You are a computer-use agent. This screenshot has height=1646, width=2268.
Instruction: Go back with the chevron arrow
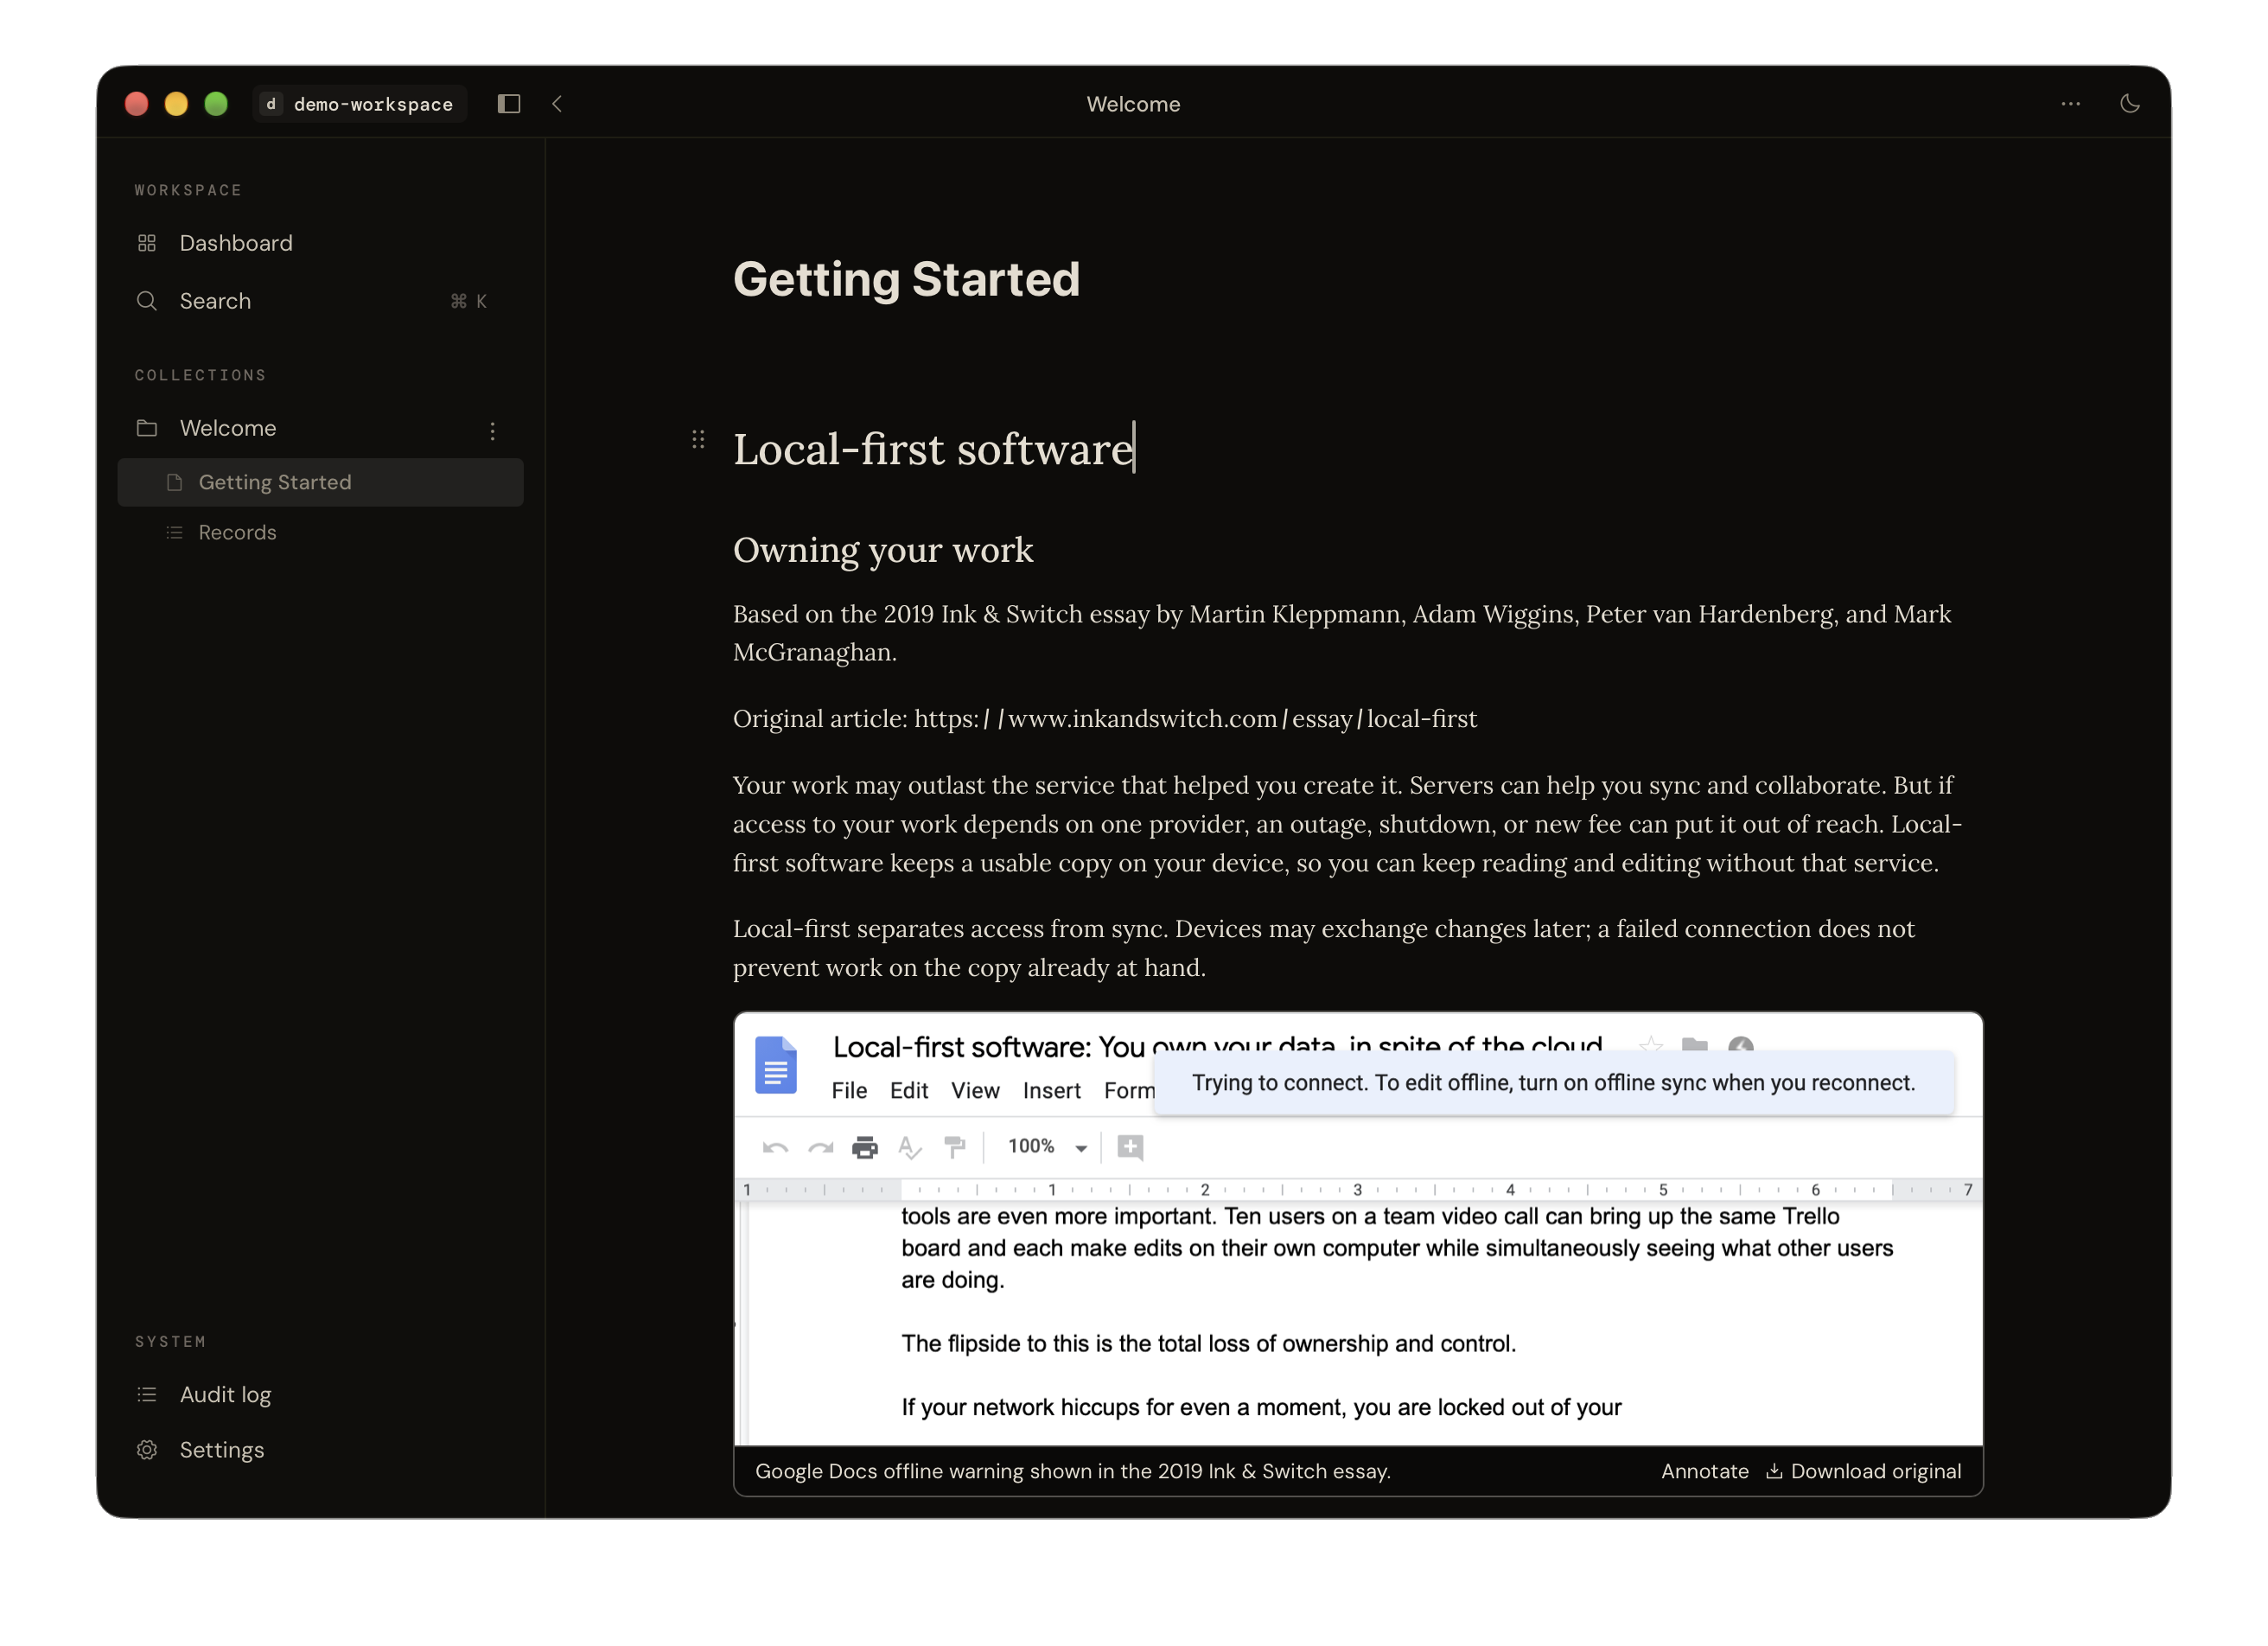pos(557,104)
